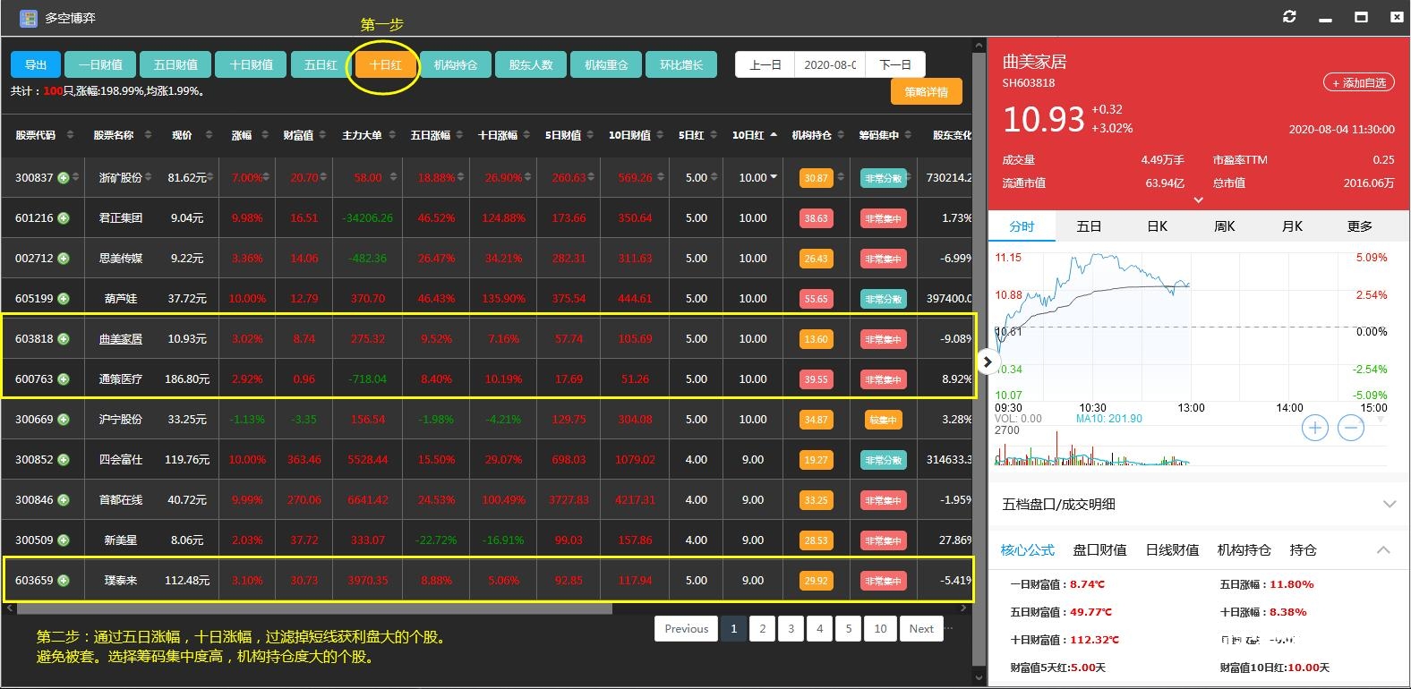Zoom out chart with minus circle icon
1411x689 pixels.
(x=1351, y=428)
